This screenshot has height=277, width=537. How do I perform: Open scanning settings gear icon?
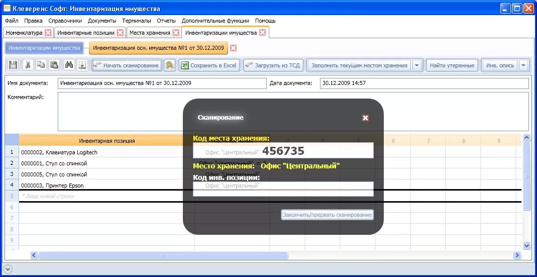[x=169, y=65]
